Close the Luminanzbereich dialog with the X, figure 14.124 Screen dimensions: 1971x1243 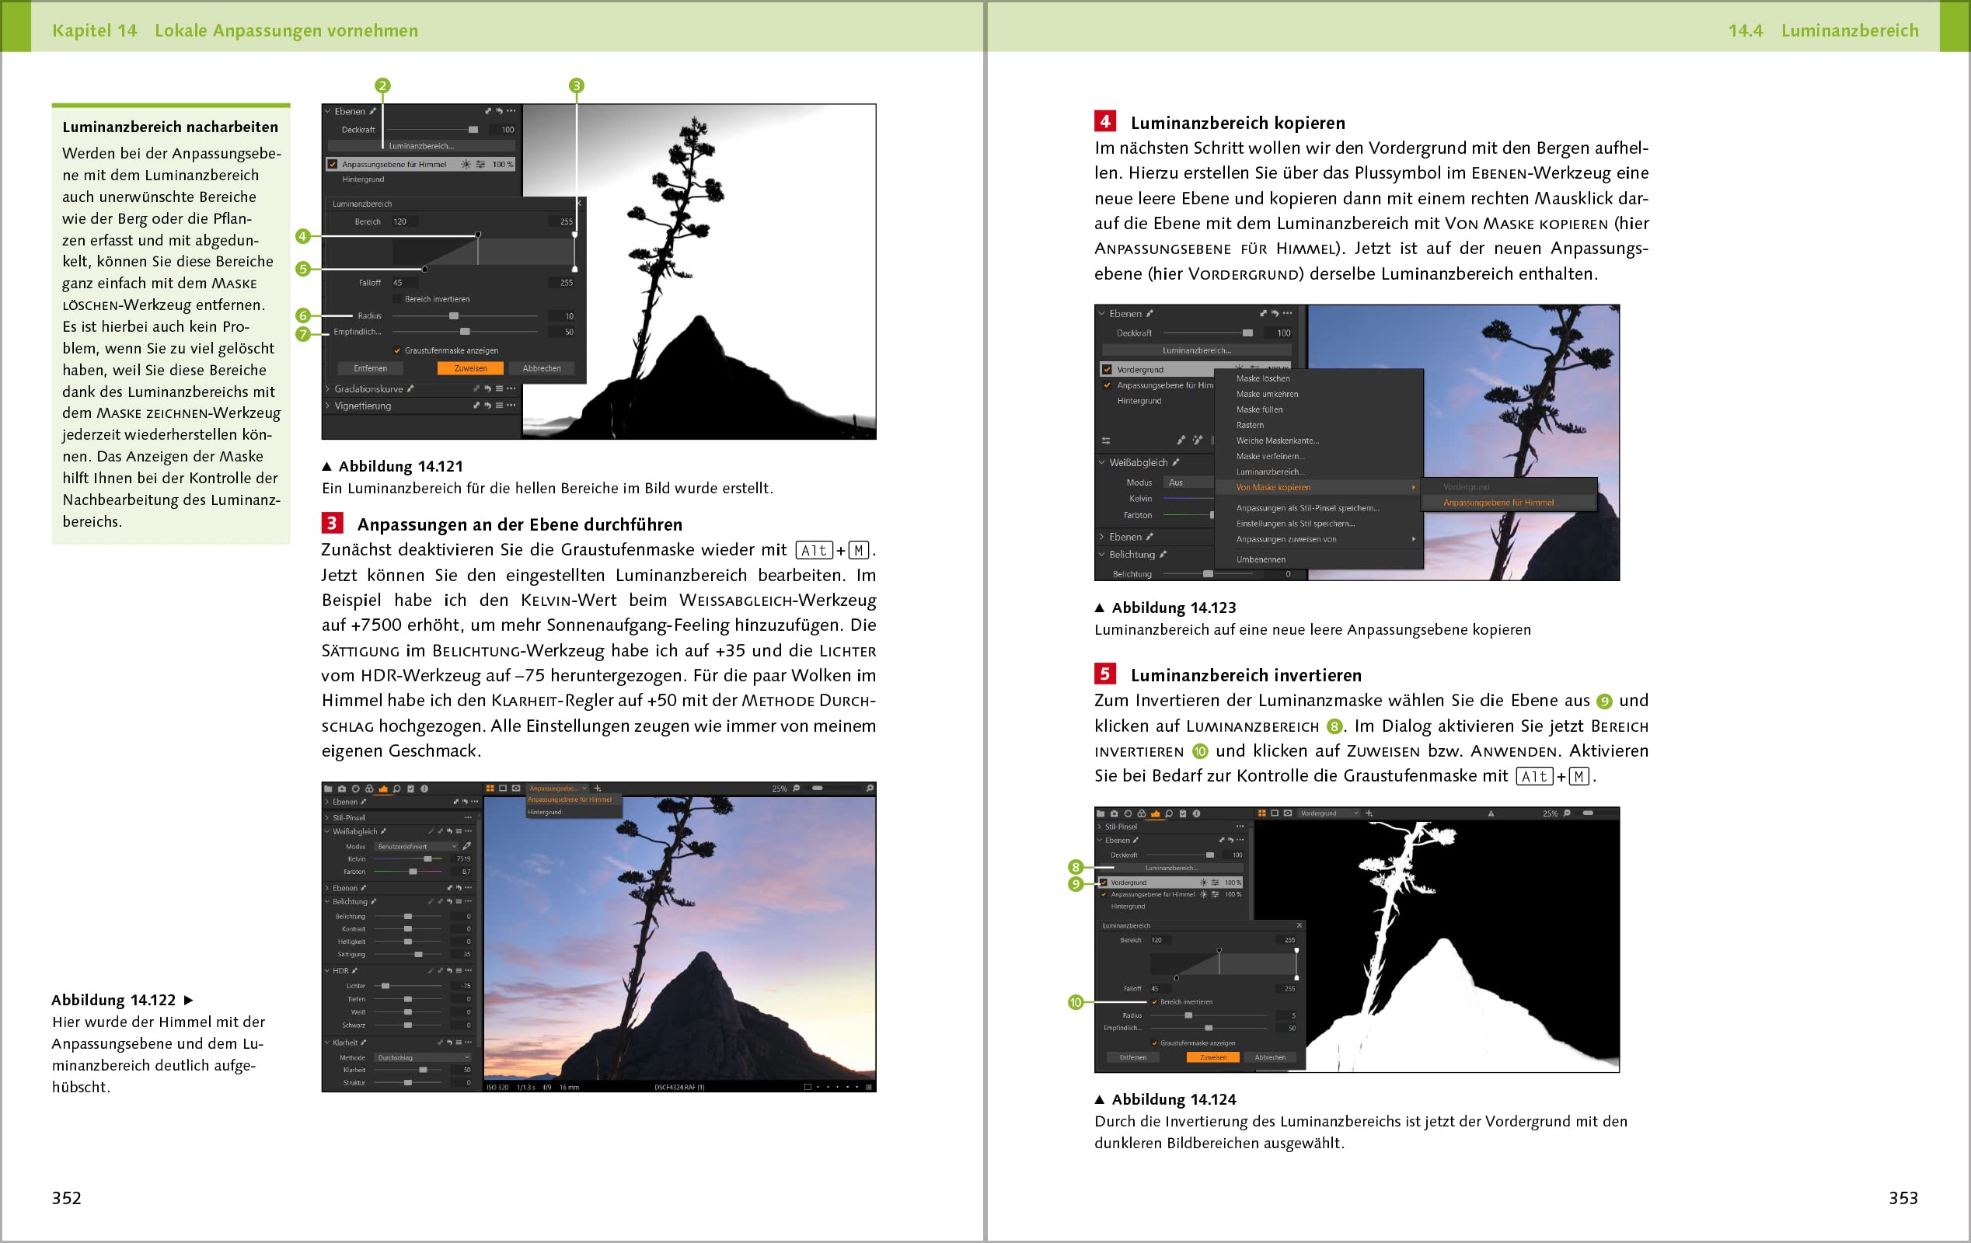pyautogui.click(x=1299, y=925)
